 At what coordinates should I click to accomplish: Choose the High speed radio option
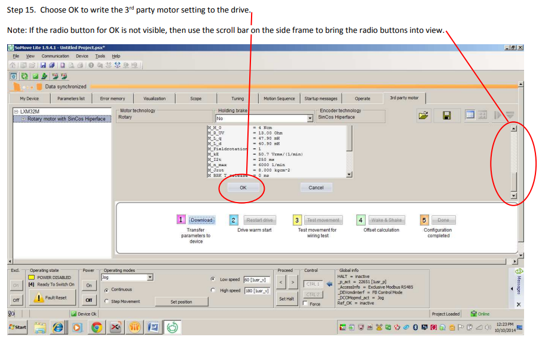[213, 290]
